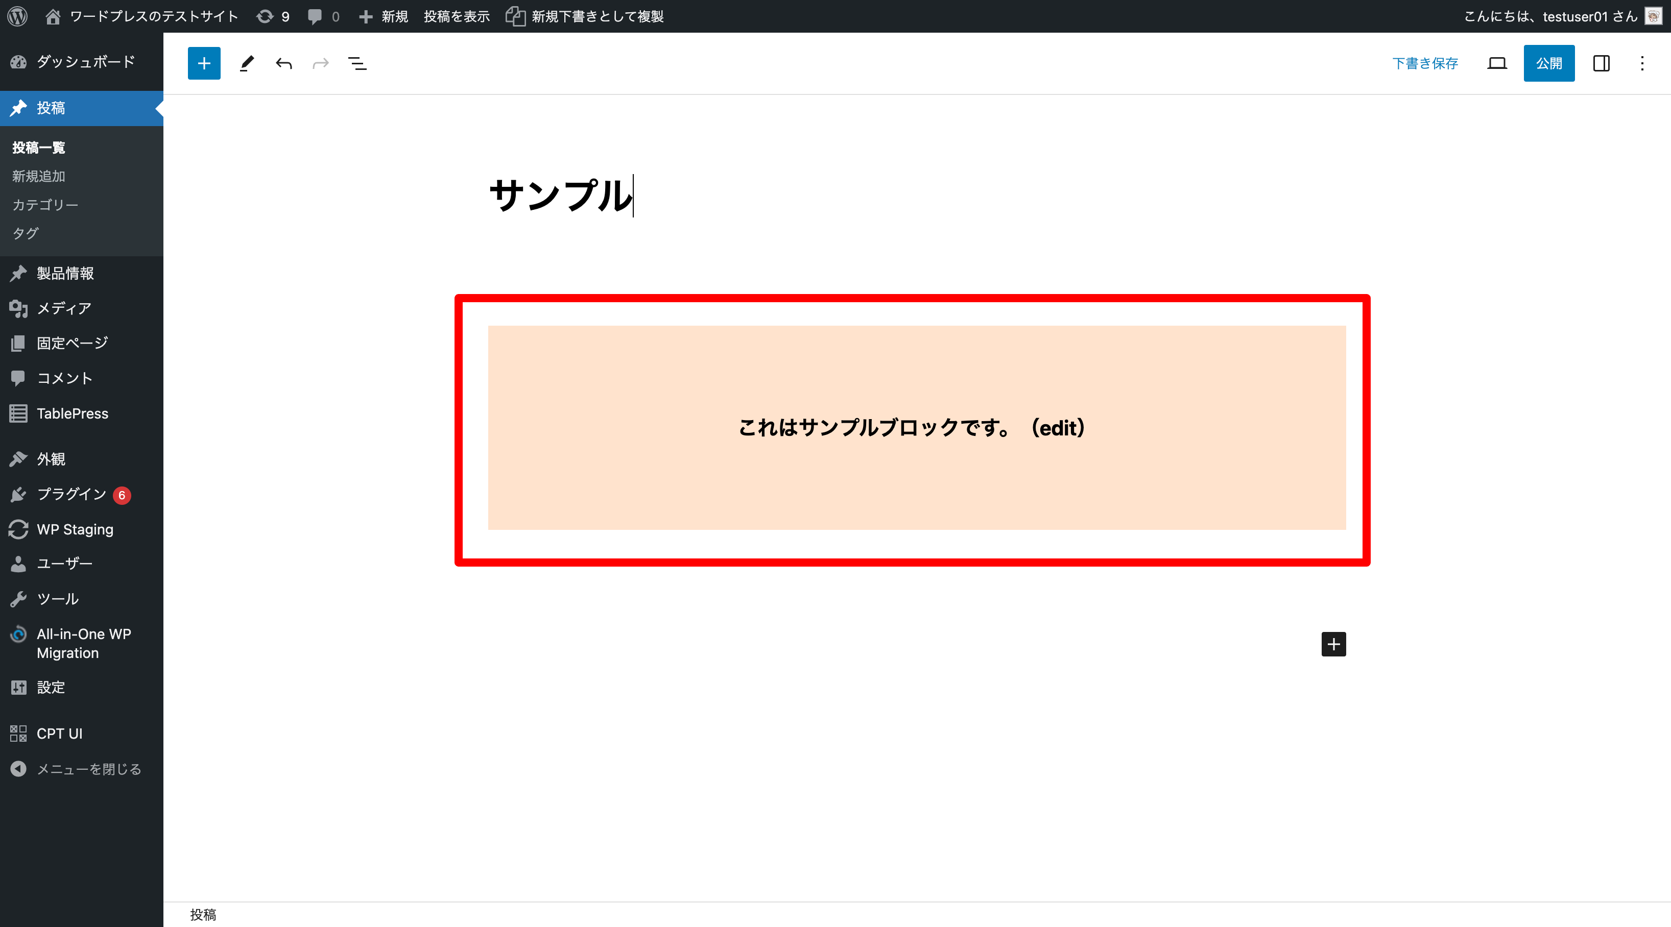The height and width of the screenshot is (927, 1671).
Task: Collapse sidebar with メニューを閉じる
Action: (82, 769)
